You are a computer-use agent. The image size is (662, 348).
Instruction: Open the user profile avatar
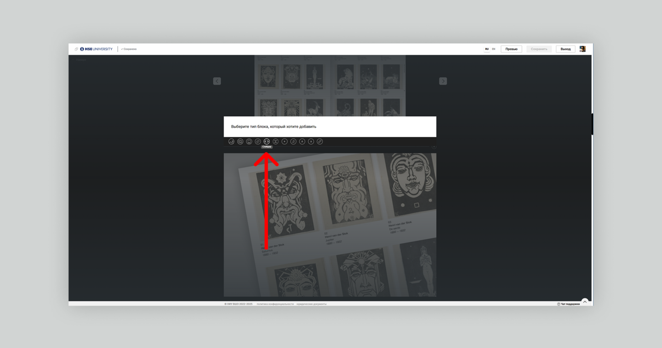[x=582, y=49]
